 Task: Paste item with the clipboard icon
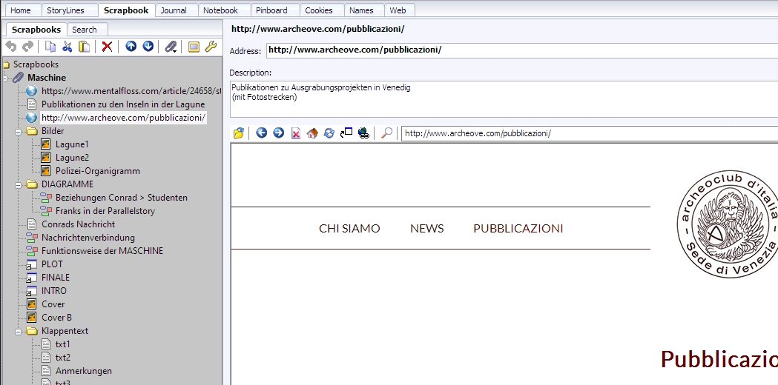pyautogui.click(x=85, y=47)
